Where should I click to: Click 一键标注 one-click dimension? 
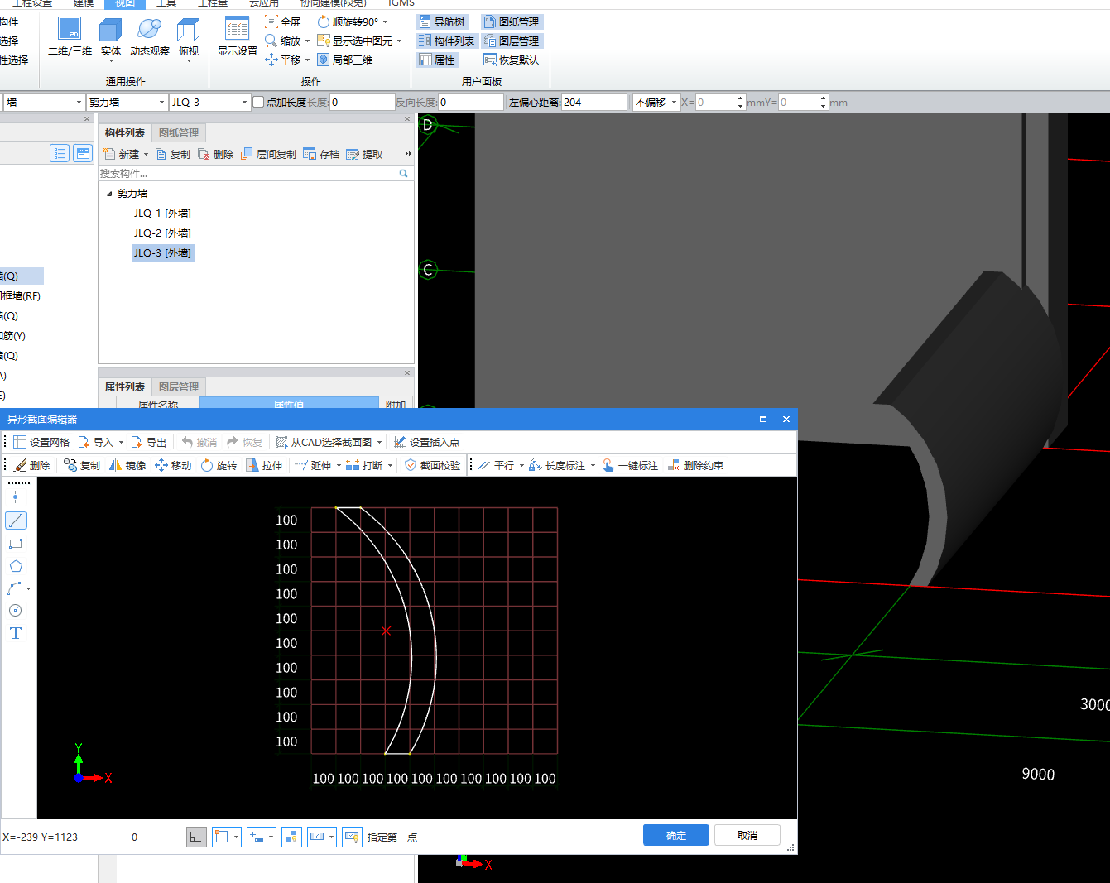tap(630, 465)
